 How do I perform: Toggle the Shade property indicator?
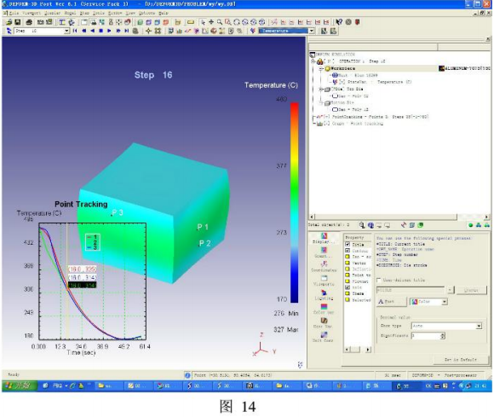point(348,293)
